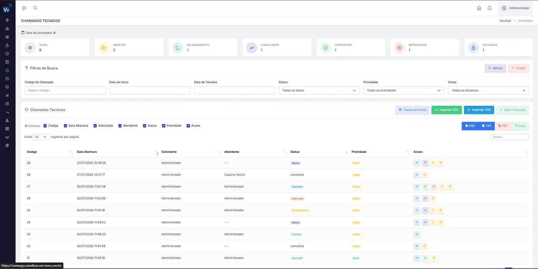Click play icon on ticket 25

[x=425, y=210]
